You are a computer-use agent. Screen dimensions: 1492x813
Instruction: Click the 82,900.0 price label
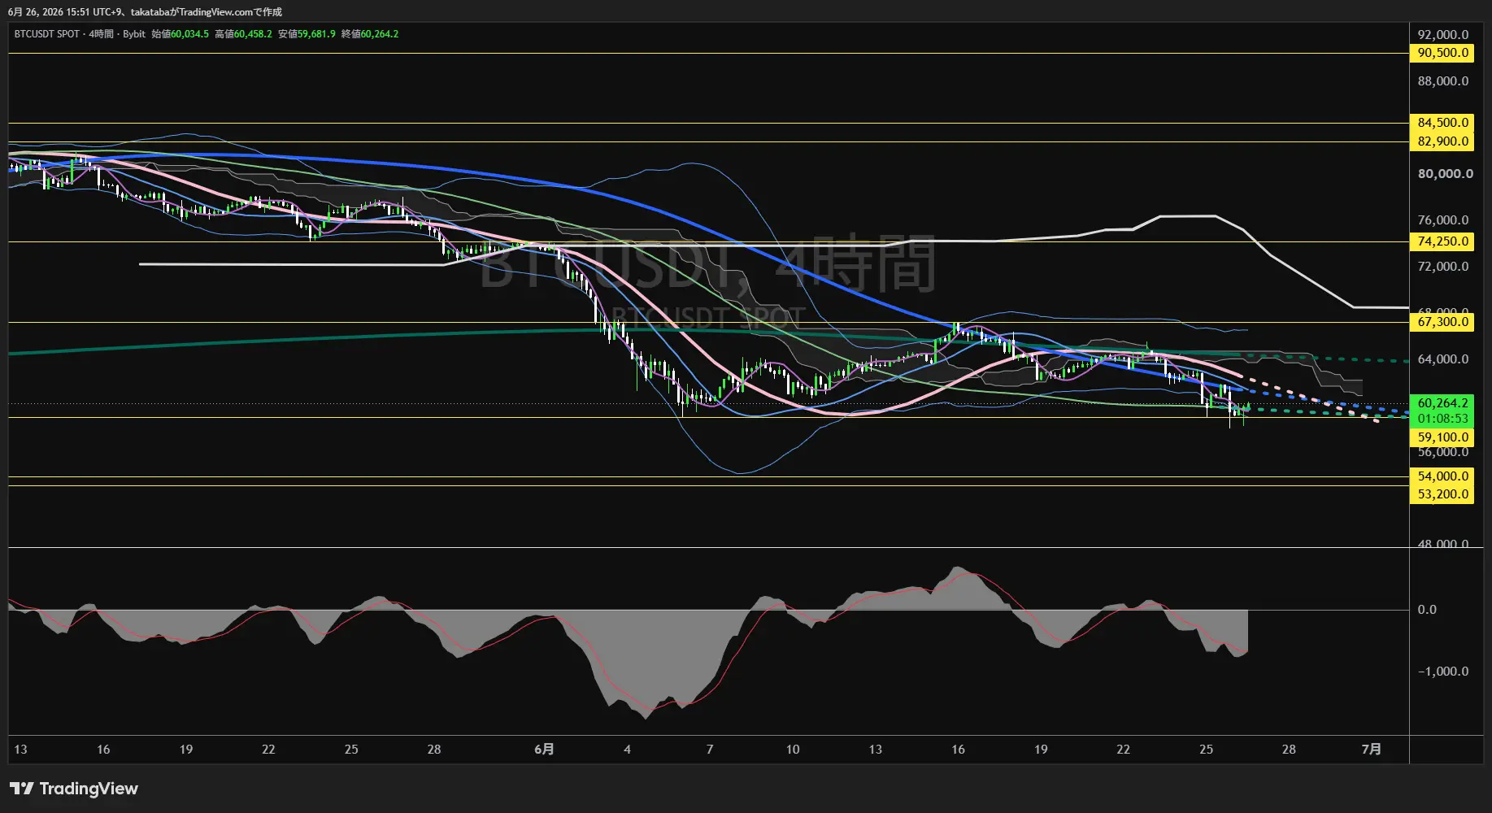tap(1442, 141)
